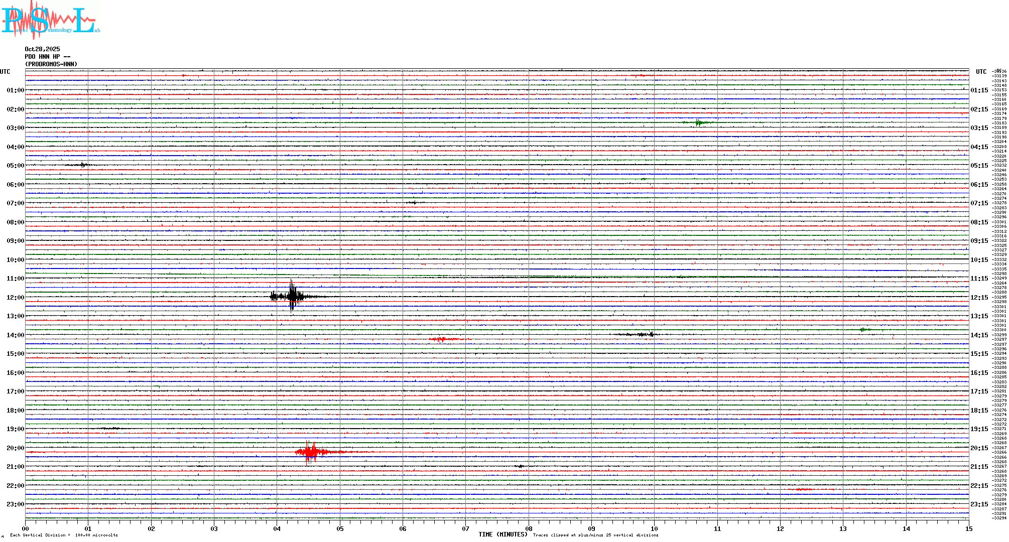Click the red event near minute 12 at 22:15
Image resolution: width=1009 pixels, height=542 pixels.
[803, 489]
